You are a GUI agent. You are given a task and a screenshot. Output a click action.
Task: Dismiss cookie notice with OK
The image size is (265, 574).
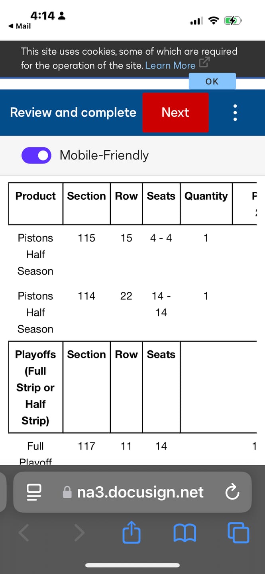pos(212,81)
